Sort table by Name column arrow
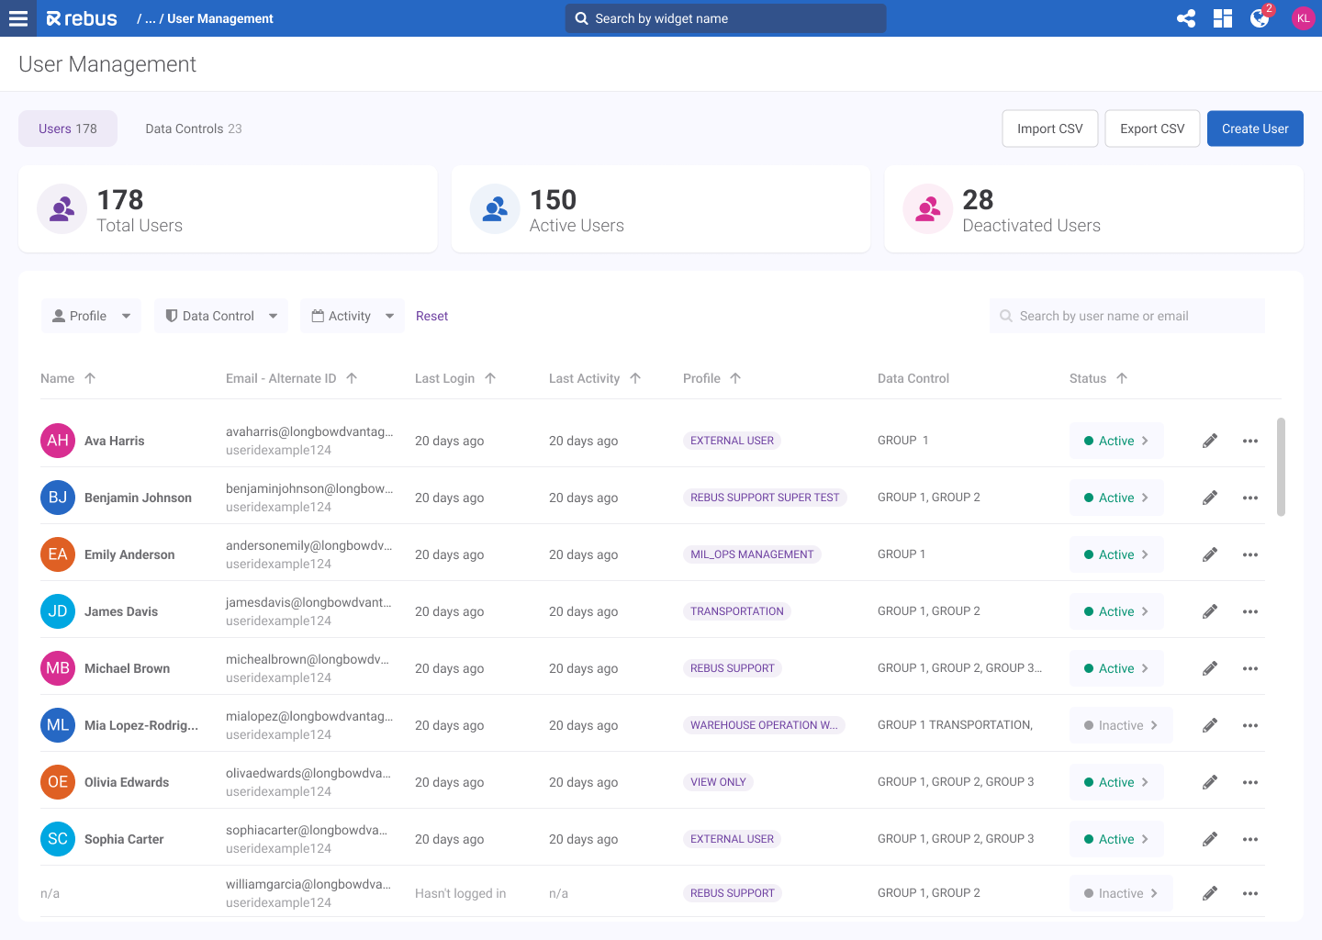The height and width of the screenshot is (940, 1322). click(x=90, y=378)
